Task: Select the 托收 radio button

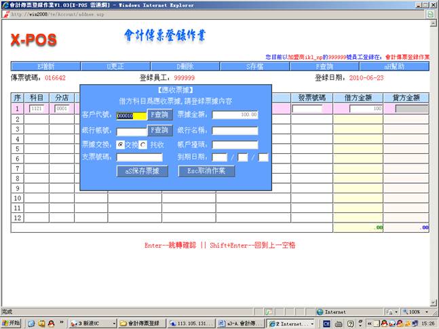Action: pos(143,144)
